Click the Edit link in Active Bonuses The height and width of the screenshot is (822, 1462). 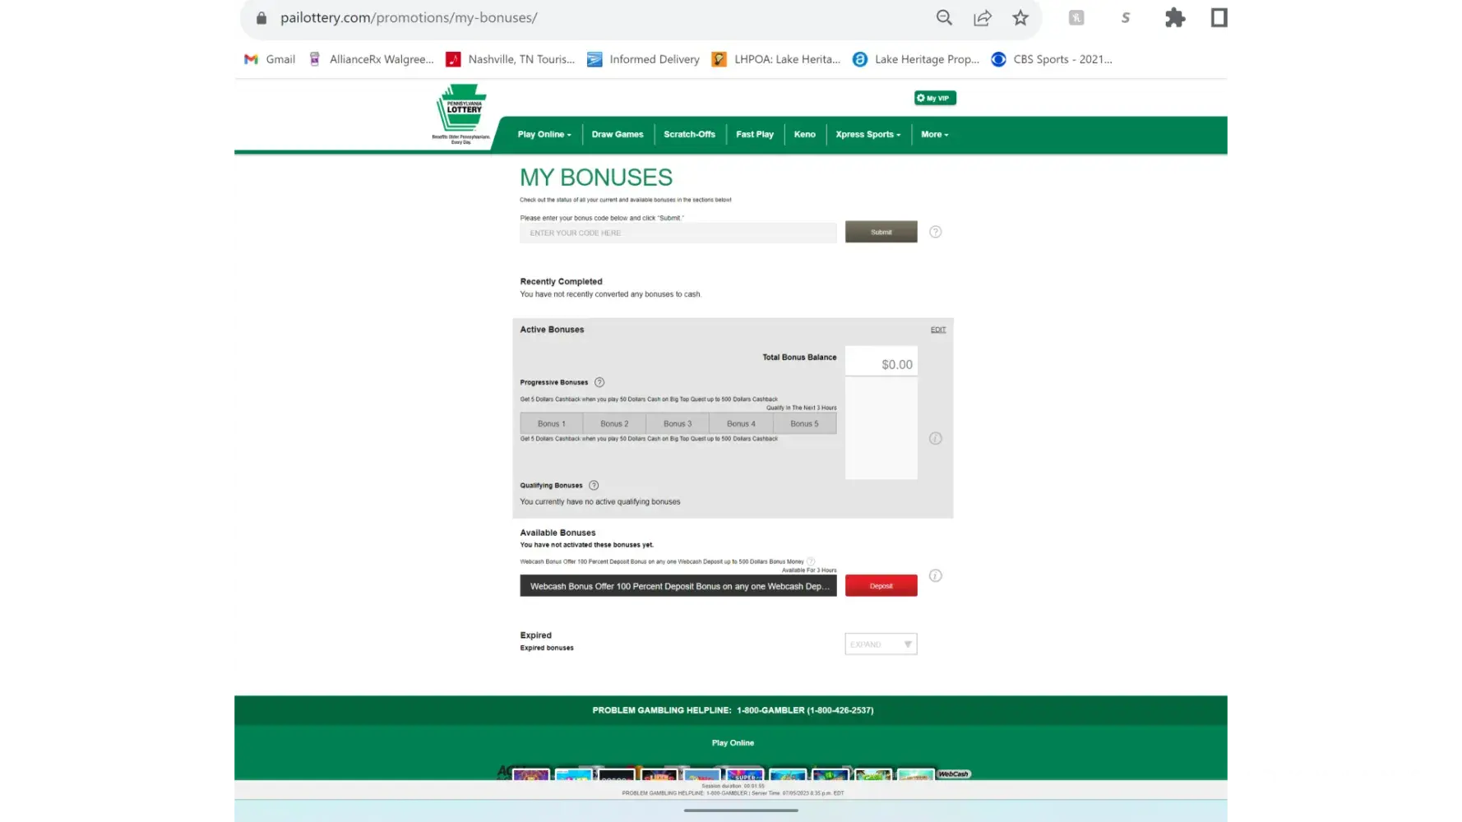(938, 330)
